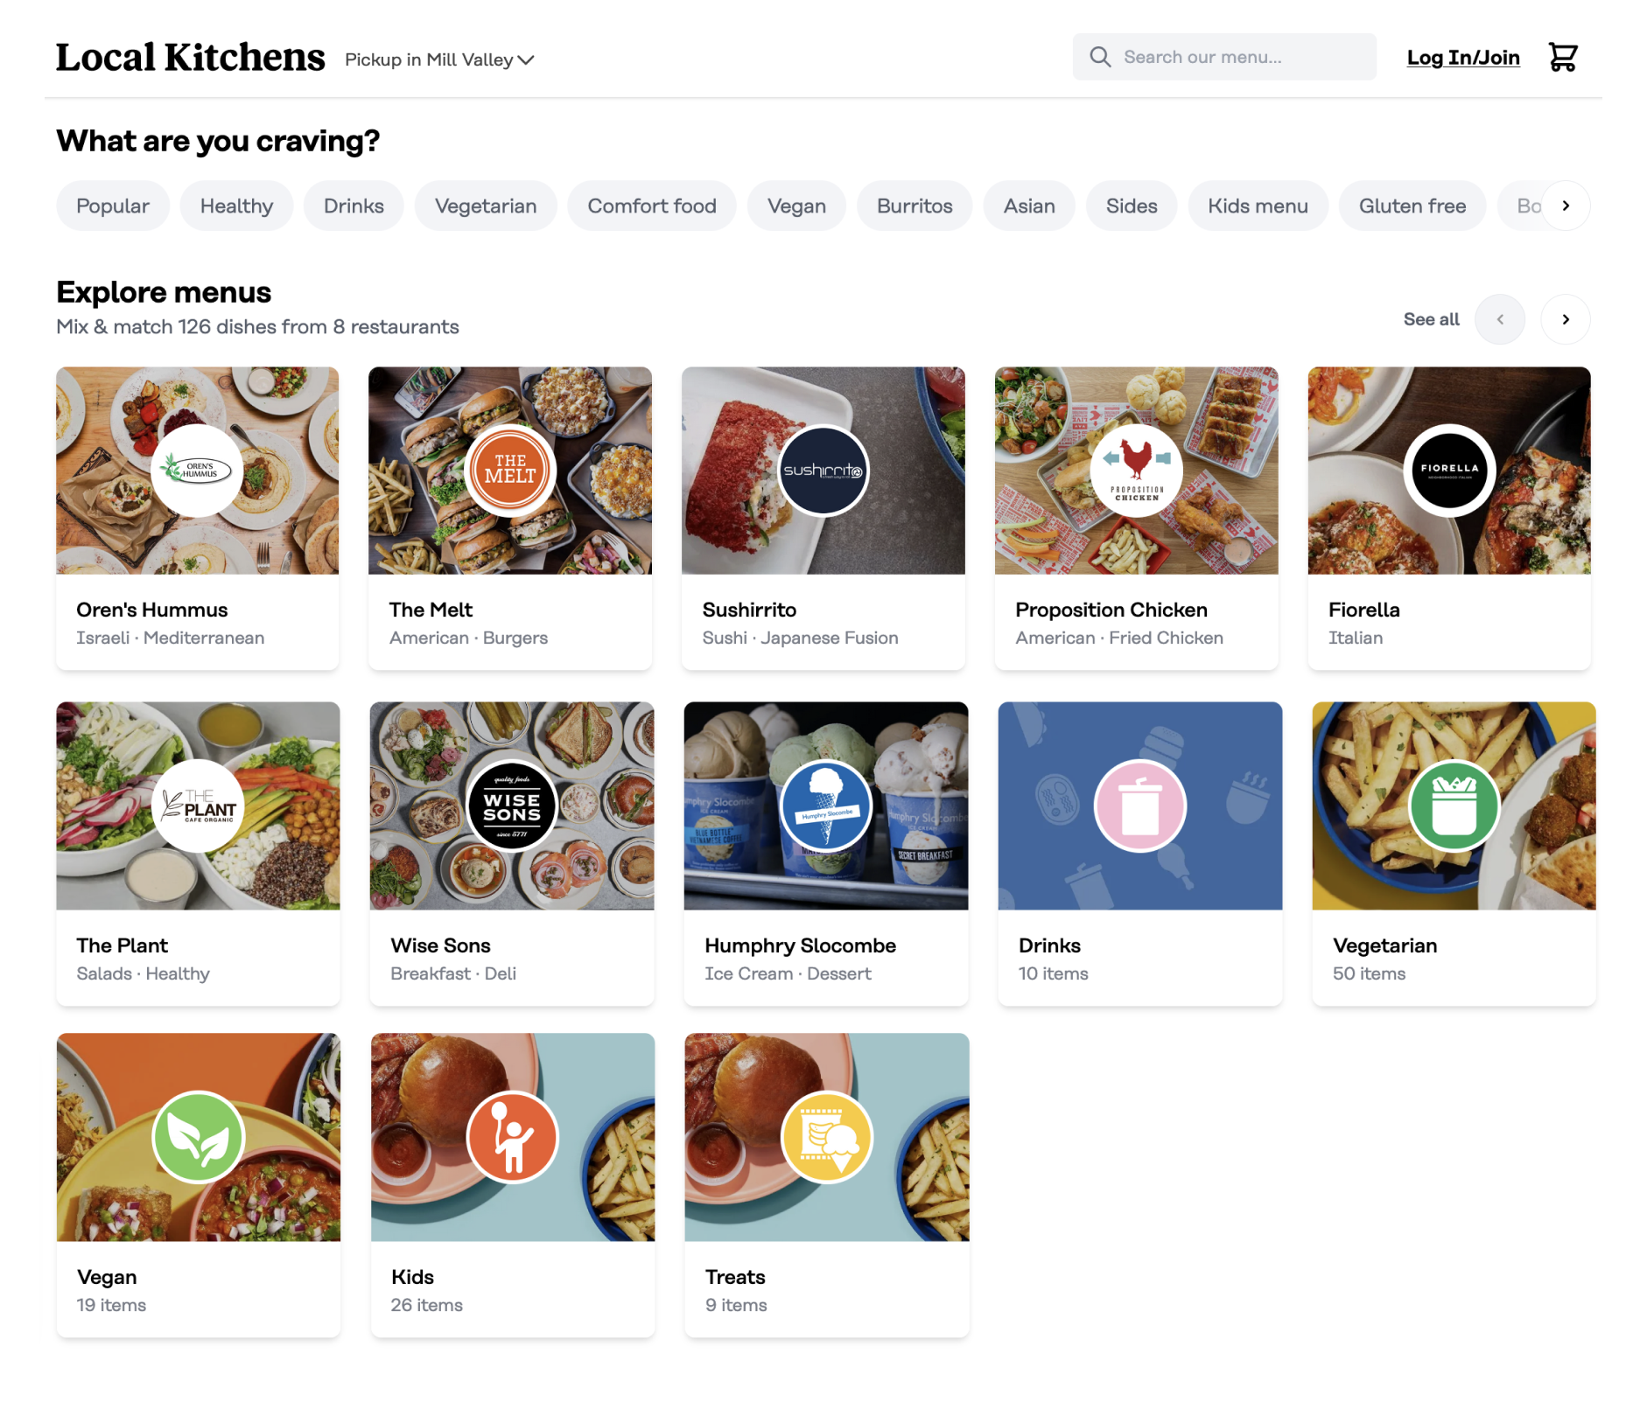Image resolution: width=1647 pixels, height=1416 pixels.
Task: Click the search magnifier icon
Action: (1099, 58)
